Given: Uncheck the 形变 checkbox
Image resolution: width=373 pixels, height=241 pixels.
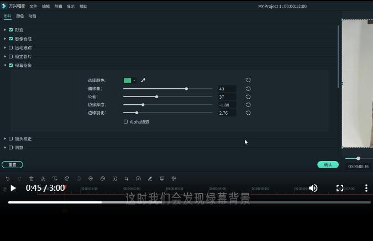Looking at the screenshot, I should pyautogui.click(x=10, y=30).
